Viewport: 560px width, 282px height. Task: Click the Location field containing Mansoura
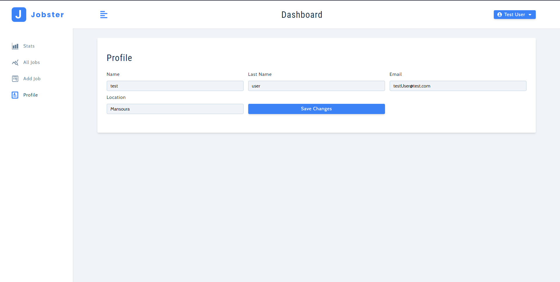[175, 109]
